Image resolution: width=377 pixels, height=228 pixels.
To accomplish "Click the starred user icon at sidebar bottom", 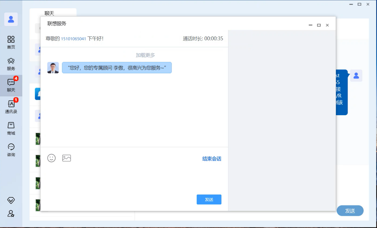I will 11,213.
